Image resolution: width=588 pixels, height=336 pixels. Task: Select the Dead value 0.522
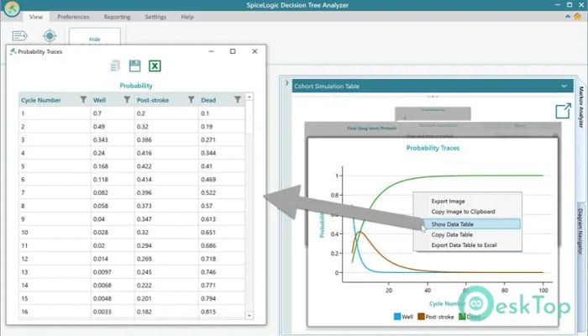(x=208, y=192)
